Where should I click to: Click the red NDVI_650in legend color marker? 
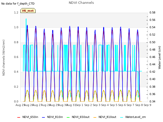click(19, 117)
